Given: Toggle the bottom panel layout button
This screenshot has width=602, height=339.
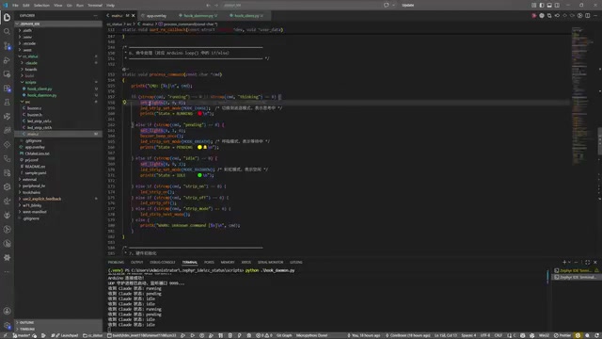Looking at the screenshot, I should 549,6.
